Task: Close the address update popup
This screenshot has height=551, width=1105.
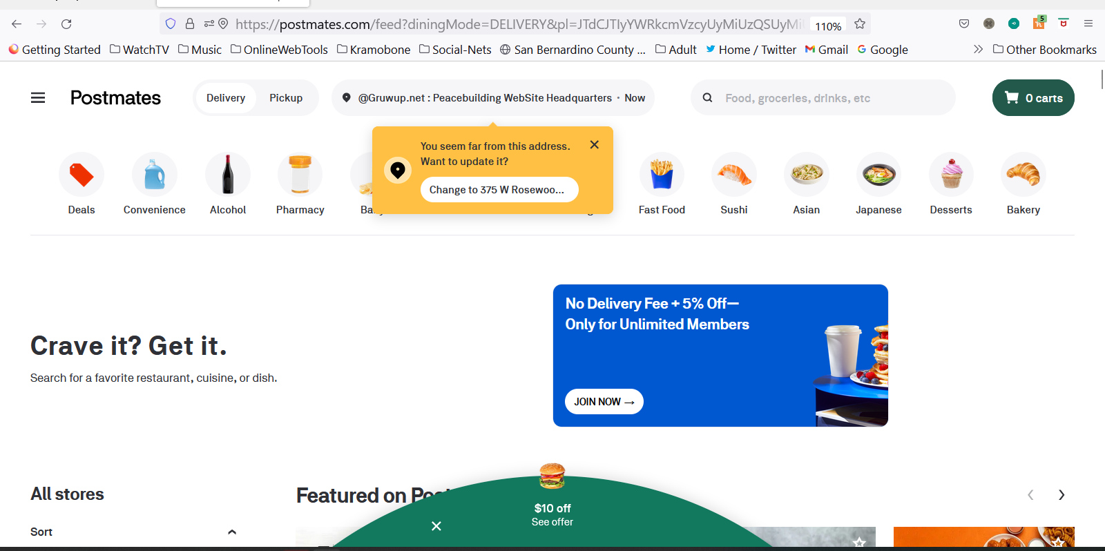Action: 595,144
